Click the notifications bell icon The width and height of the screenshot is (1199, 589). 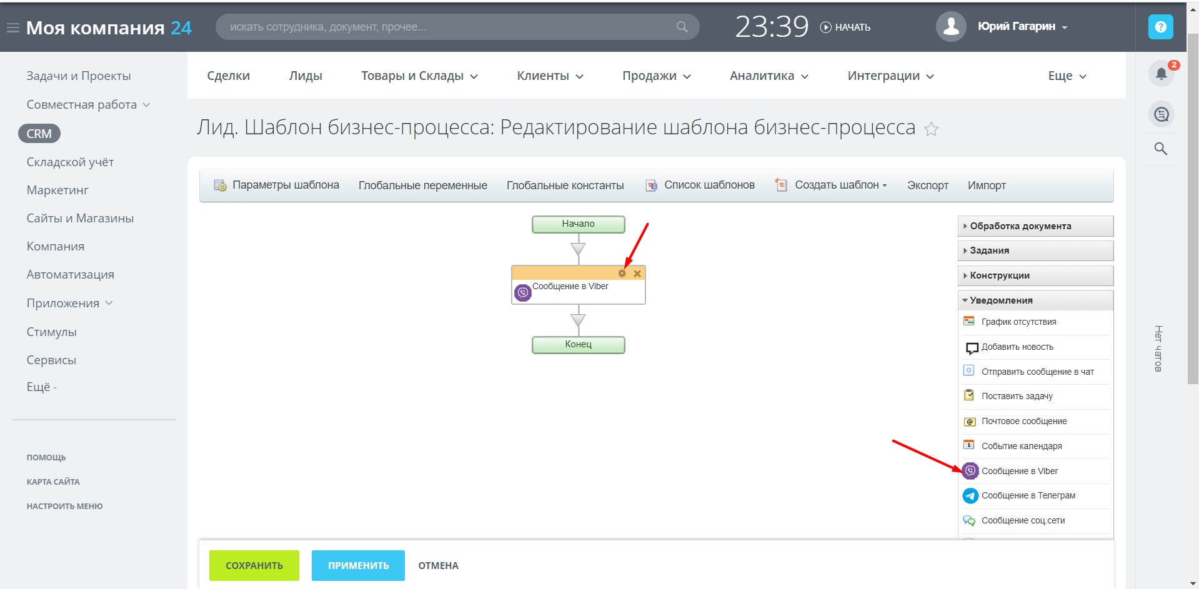1161,74
